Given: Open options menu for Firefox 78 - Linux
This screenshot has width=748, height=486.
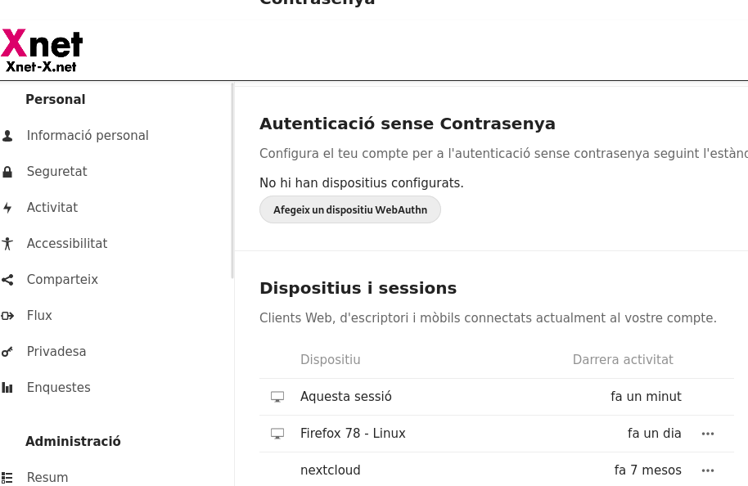Looking at the screenshot, I should click(708, 434).
